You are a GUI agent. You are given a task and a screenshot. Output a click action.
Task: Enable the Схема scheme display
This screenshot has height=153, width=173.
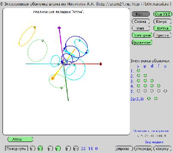point(141,22)
